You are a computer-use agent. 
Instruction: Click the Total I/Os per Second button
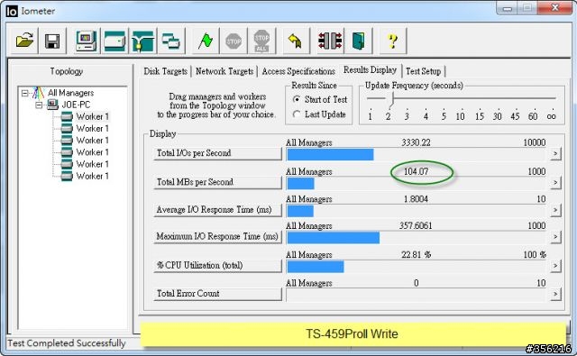click(217, 153)
